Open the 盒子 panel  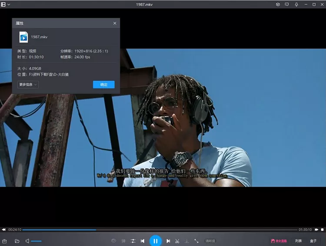point(313,241)
